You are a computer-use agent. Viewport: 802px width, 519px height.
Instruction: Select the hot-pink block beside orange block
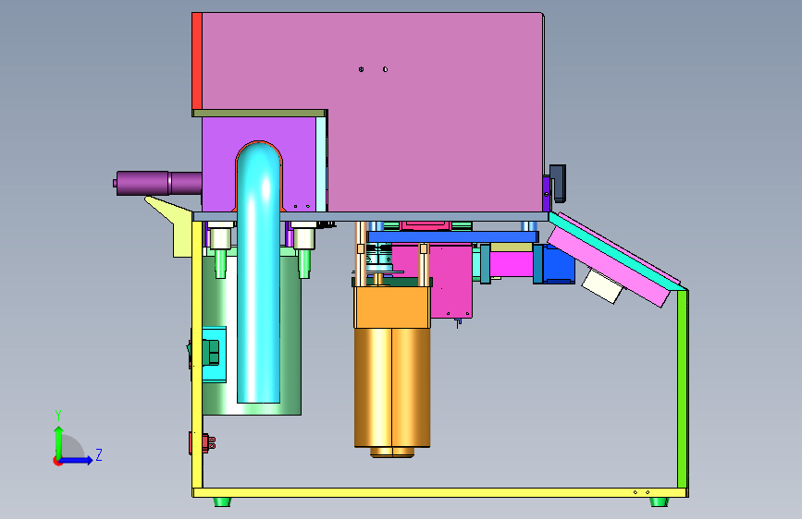(451, 282)
